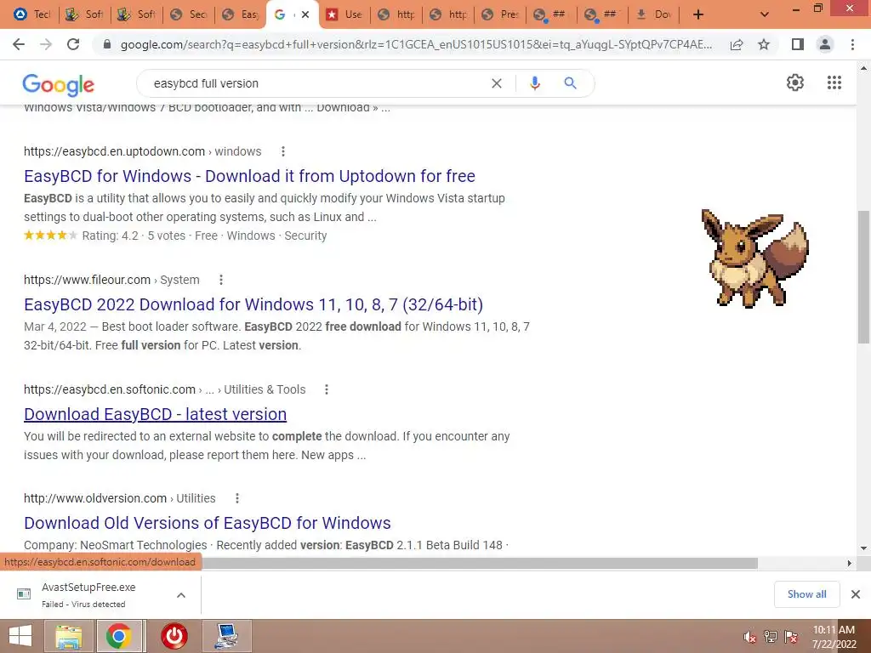This screenshot has height=653, width=871.
Task: Go back to the previous page
Action: click(19, 44)
